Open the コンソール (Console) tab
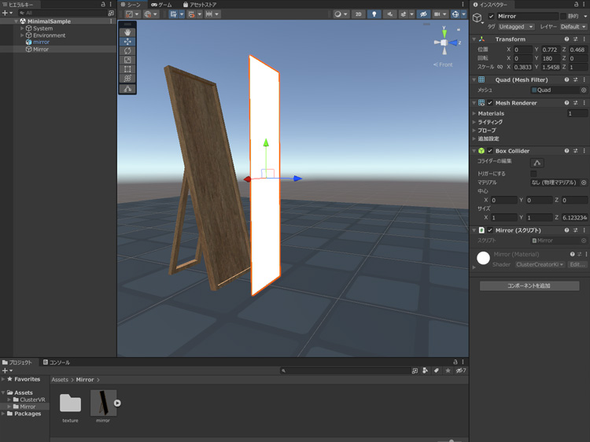Image resolution: width=590 pixels, height=442 pixels. (x=57, y=363)
